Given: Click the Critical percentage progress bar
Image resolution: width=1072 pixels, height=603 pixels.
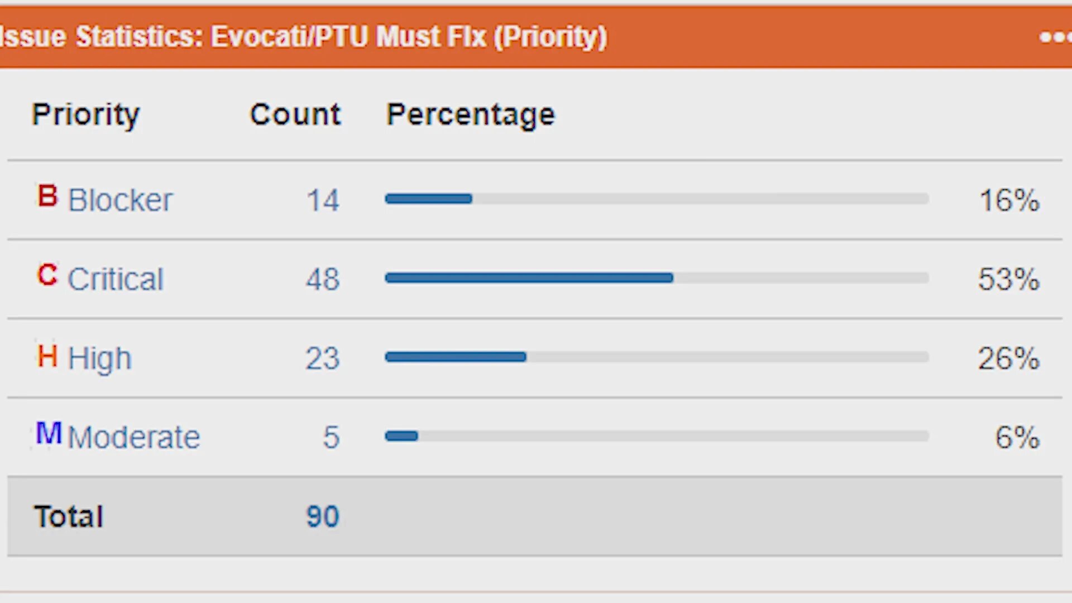Looking at the screenshot, I should (657, 278).
